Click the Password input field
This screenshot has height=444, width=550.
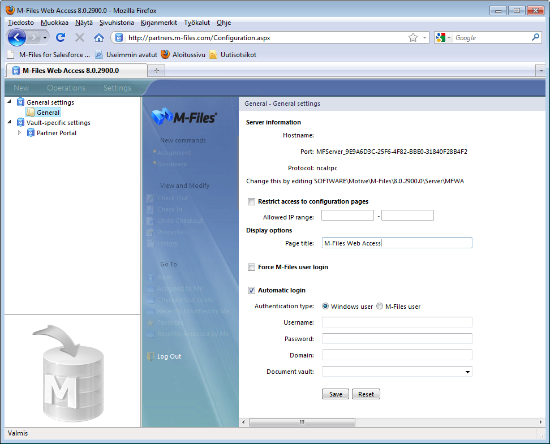(x=397, y=338)
